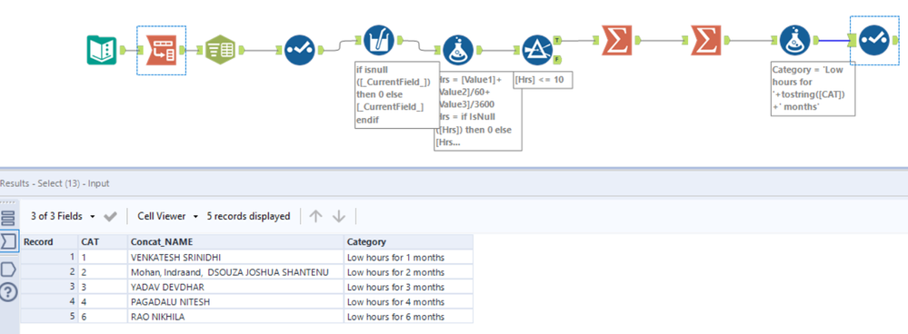This screenshot has height=334, width=908.
Task: Select record number 5 row header
Action: tap(49, 317)
